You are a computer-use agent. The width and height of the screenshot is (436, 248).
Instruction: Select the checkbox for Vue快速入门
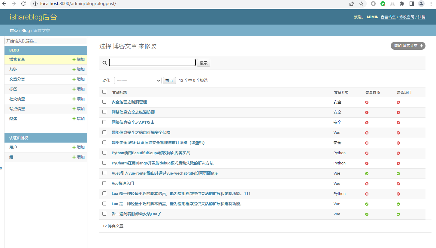104,183
